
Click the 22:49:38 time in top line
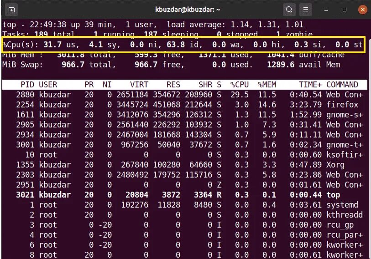(x=48, y=25)
